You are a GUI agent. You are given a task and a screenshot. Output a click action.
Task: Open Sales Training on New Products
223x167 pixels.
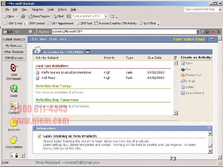tap(70, 136)
